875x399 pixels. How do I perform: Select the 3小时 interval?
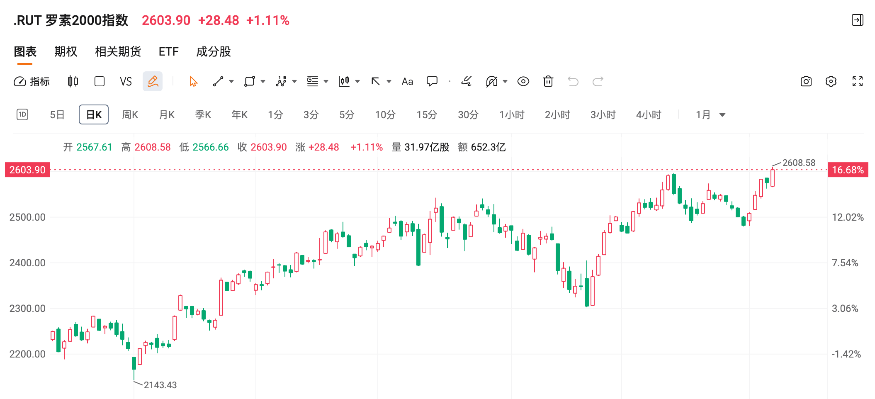click(603, 115)
